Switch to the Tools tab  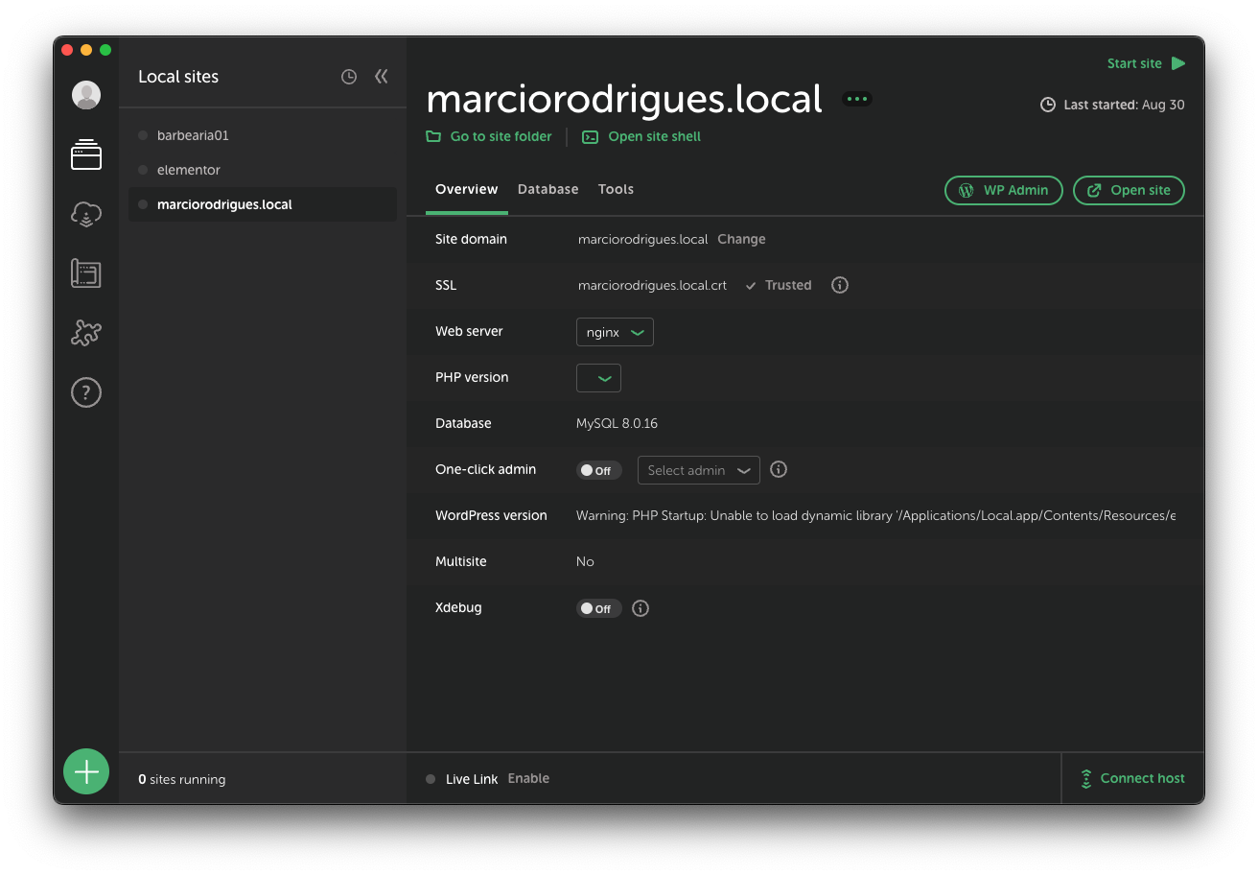[616, 189]
